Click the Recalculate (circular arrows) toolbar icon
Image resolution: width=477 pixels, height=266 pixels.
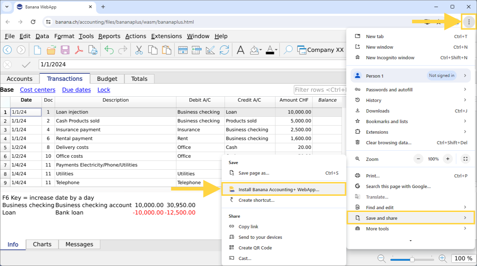pos(225,50)
